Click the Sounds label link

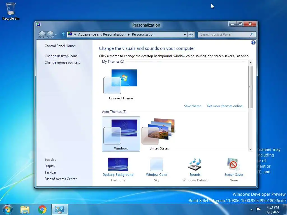[195, 175]
